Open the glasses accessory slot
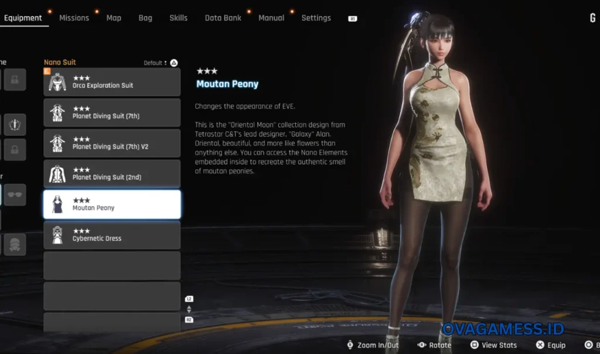600x354 pixels. 15,195
